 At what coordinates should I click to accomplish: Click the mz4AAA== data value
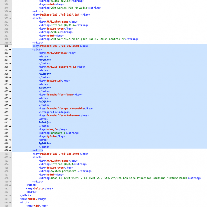(x=45, y=88)
